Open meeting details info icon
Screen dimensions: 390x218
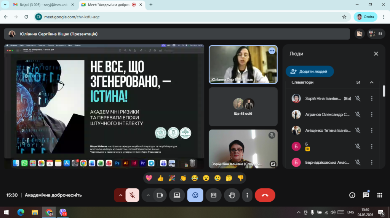click(x=352, y=195)
